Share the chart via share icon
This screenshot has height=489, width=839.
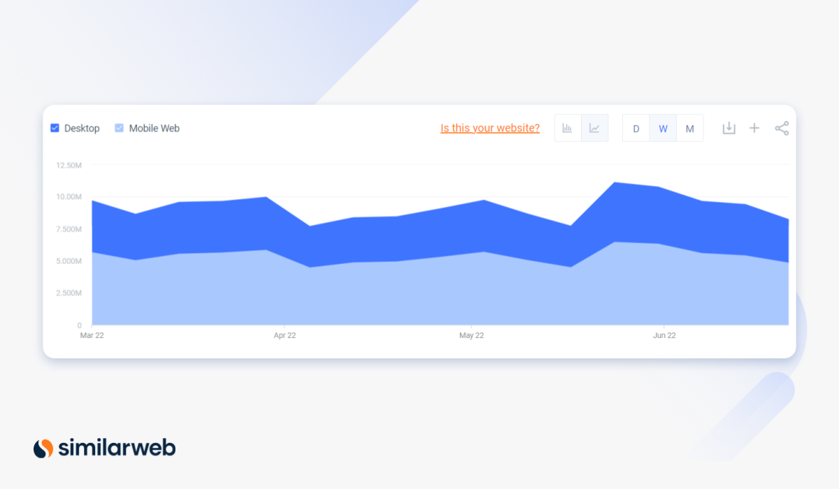coord(782,129)
